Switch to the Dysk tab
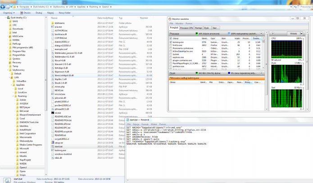The image size is (313, 183). pos(207,28)
